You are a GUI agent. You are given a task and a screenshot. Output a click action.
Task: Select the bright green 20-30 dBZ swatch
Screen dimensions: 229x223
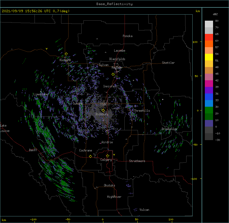pyautogui.click(x=209, y=110)
